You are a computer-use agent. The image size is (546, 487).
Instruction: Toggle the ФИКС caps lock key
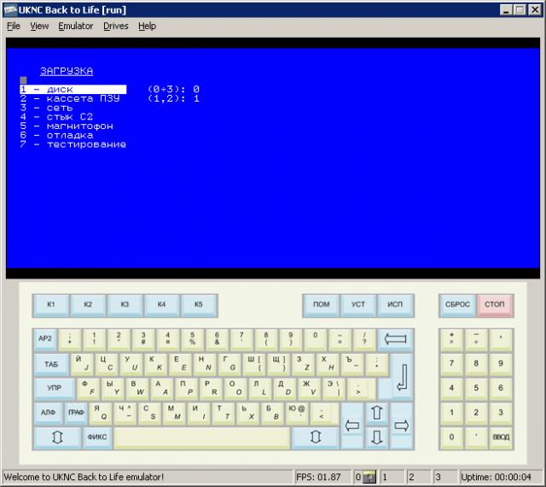[x=96, y=437]
